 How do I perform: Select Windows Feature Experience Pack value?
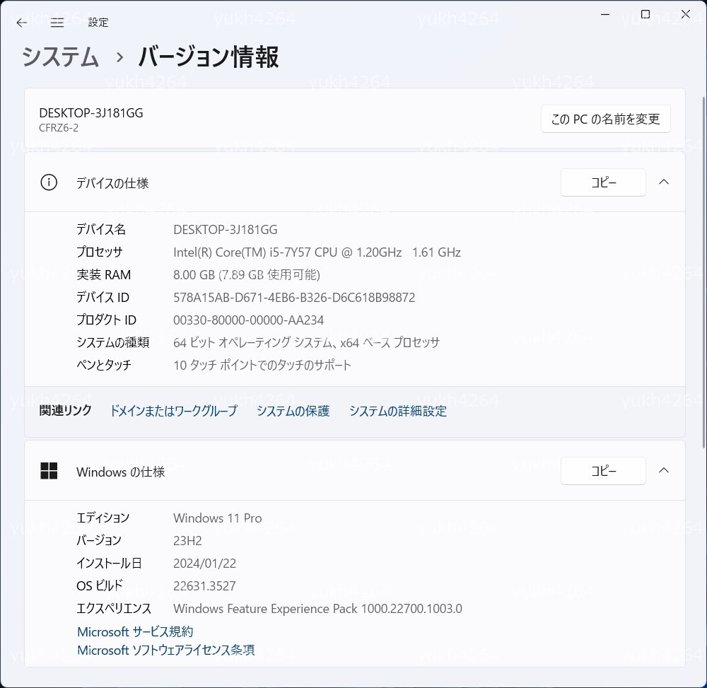tap(317, 609)
